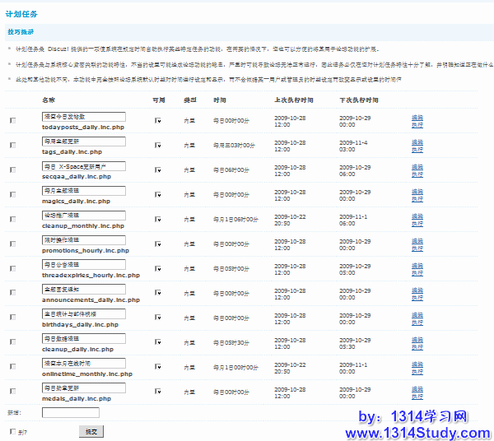Select delete checkbox for birthdays_daily.inc.php row
Viewport: 494px width, 441px height.
tap(12, 318)
